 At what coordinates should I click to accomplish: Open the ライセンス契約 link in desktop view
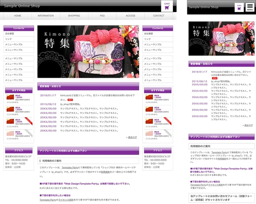(x=66, y=200)
